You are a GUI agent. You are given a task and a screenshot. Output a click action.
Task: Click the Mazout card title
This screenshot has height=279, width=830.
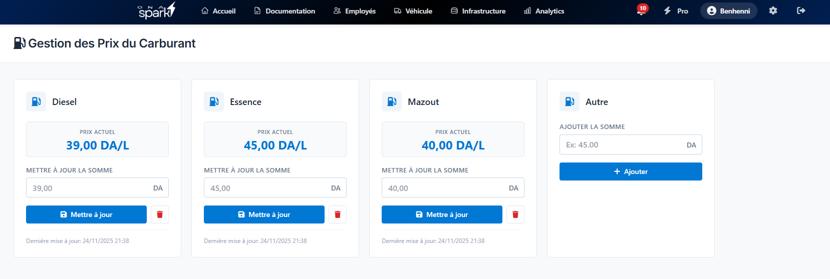click(423, 102)
